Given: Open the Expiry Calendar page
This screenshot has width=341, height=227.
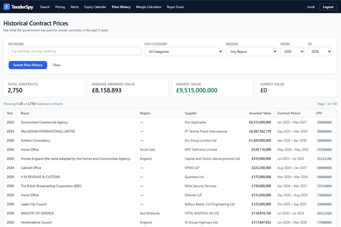Looking at the screenshot, I should (95, 7).
